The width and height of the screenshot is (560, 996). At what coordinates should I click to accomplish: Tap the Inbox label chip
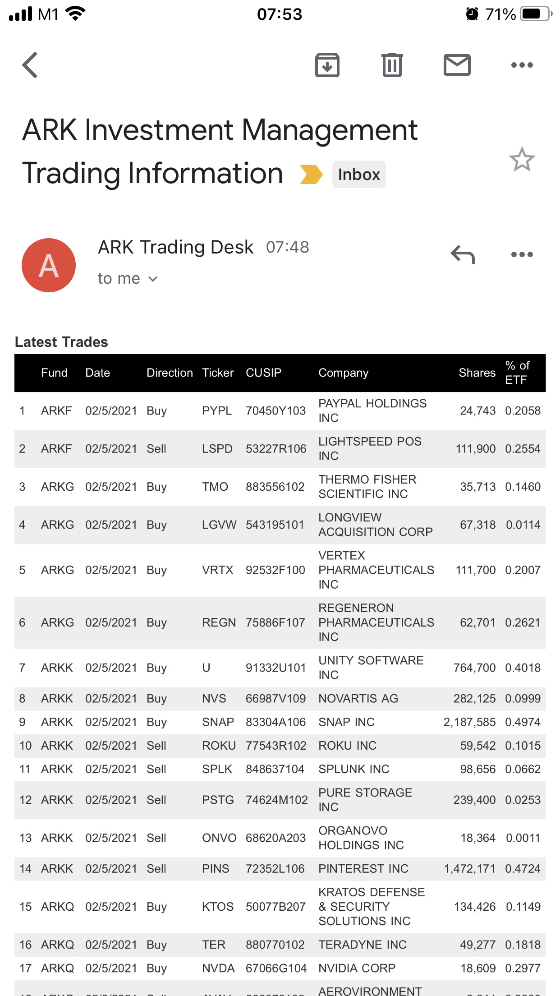click(x=359, y=175)
